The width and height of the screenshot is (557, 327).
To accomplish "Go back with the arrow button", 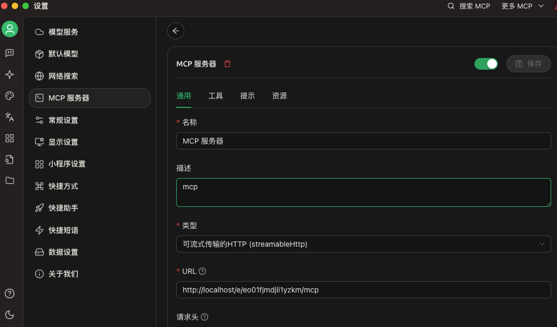I will point(176,31).
